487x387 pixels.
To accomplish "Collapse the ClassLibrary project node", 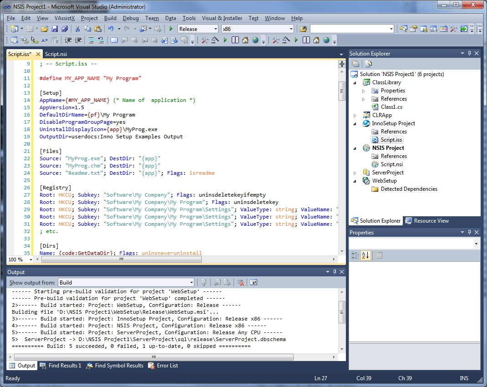I will pyautogui.click(x=355, y=82).
